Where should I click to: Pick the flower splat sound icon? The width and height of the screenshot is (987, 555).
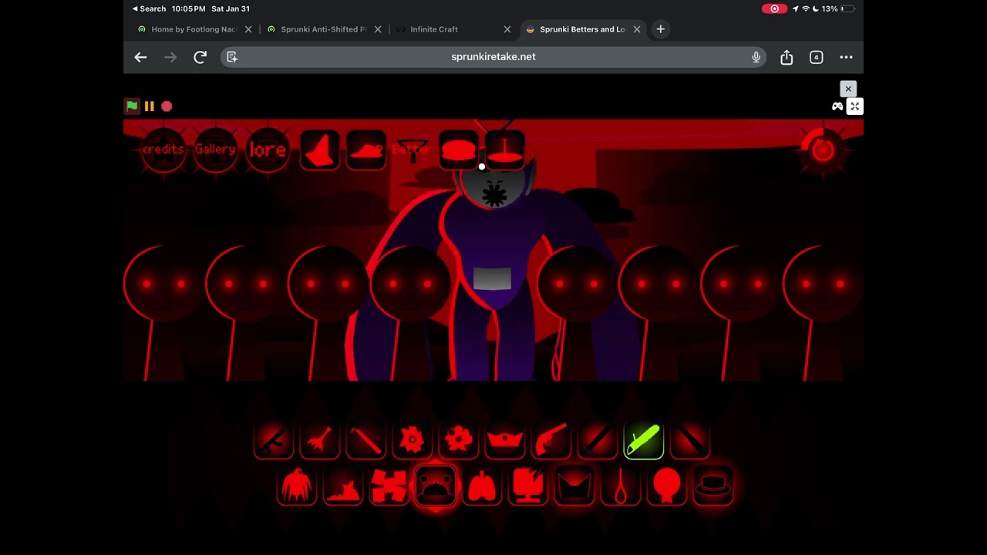459,440
